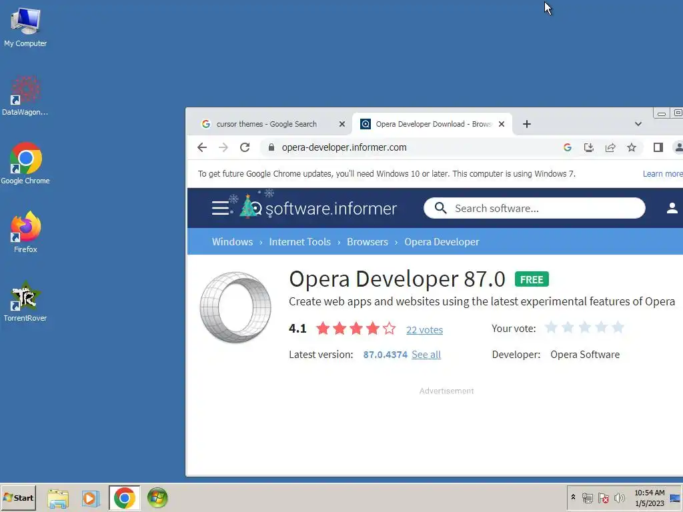Click site user account icon

pyautogui.click(x=672, y=208)
